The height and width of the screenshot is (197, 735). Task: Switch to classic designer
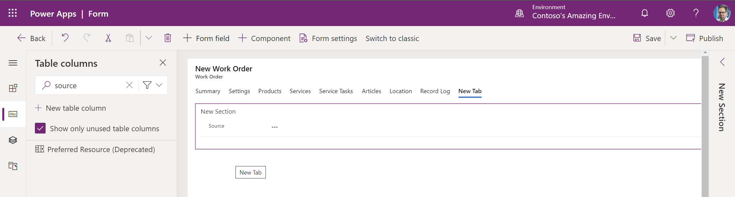coord(392,38)
